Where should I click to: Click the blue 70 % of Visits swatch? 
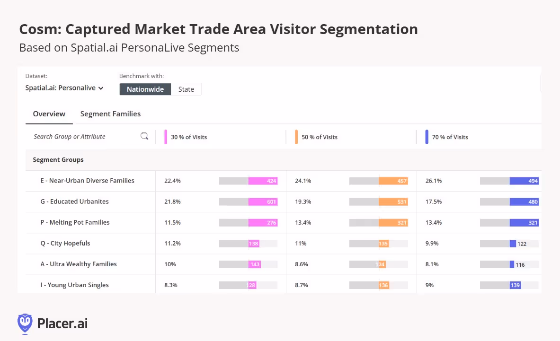click(x=427, y=137)
